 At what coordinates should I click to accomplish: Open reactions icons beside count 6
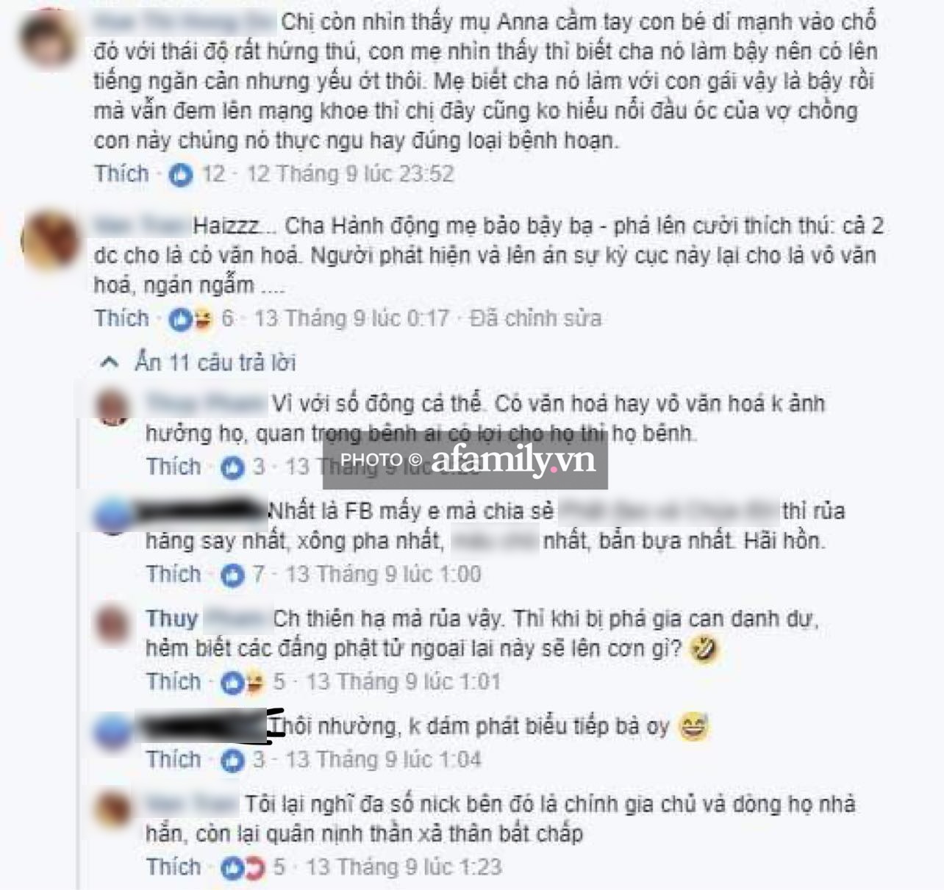(x=190, y=319)
